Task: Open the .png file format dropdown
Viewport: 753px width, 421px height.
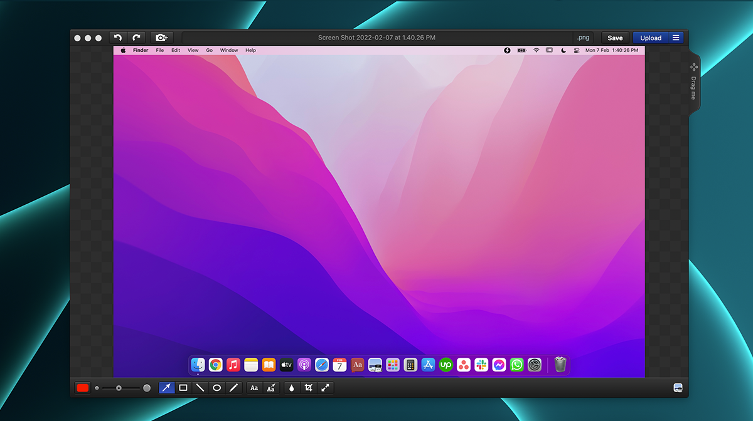Action: point(584,38)
